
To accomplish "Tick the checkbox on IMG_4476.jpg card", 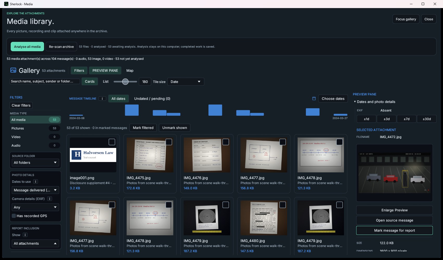I will 226,142.
